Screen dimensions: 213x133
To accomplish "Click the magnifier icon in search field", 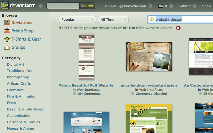I will [152, 20].
